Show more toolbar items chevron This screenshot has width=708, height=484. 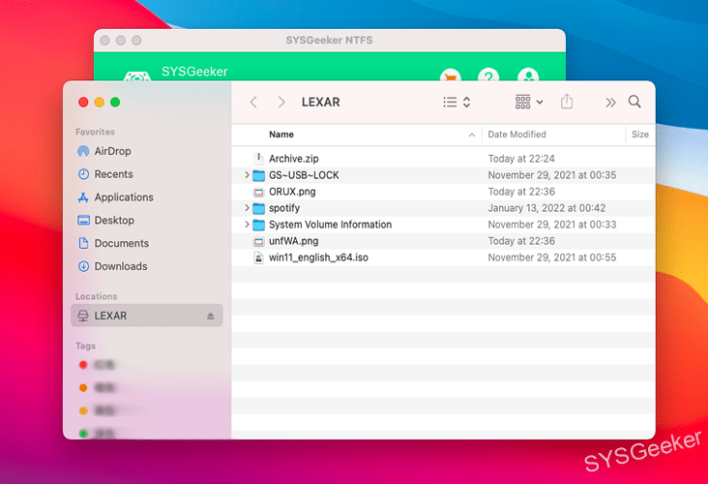[610, 103]
